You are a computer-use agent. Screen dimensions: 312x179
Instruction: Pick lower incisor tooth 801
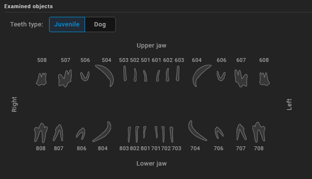tap(144, 132)
